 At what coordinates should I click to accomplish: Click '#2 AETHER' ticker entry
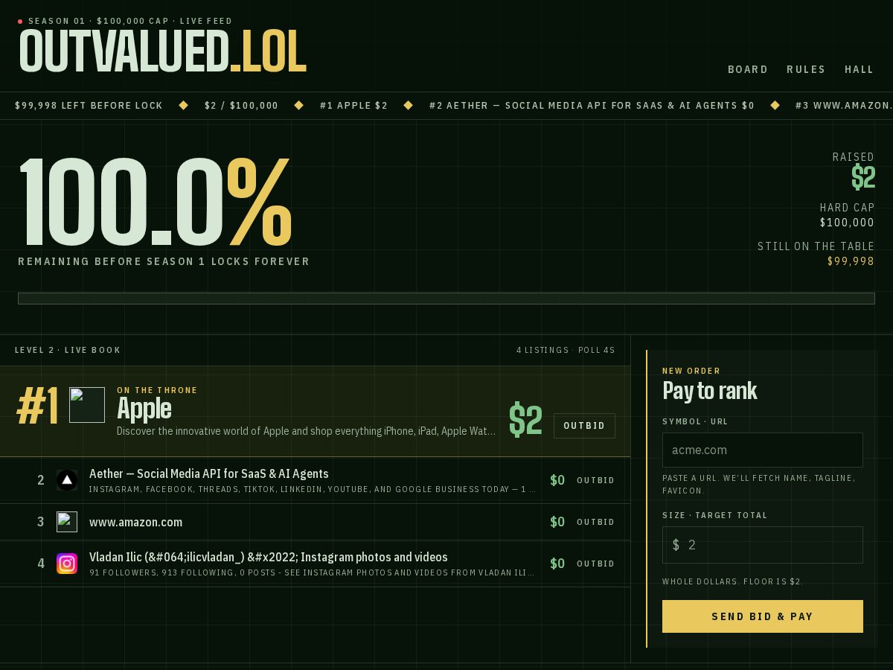pos(592,106)
